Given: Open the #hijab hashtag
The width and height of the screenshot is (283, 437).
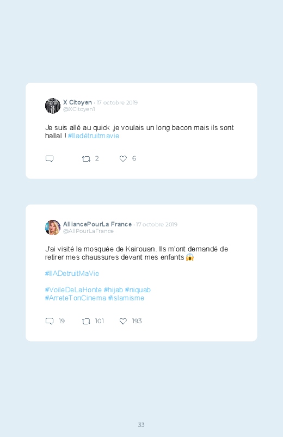Looking at the screenshot, I should click(113, 290).
